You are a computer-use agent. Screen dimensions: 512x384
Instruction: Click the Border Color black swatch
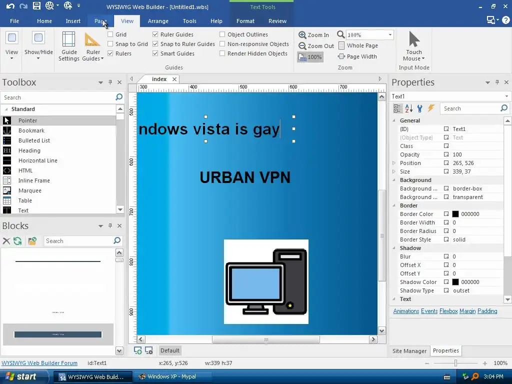click(455, 214)
